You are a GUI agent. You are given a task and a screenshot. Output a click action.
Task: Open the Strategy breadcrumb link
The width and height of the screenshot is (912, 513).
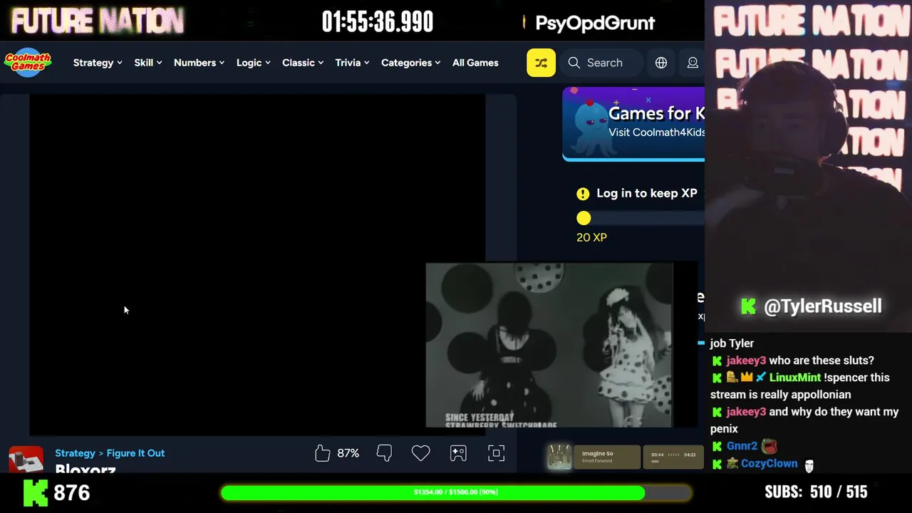(x=75, y=453)
